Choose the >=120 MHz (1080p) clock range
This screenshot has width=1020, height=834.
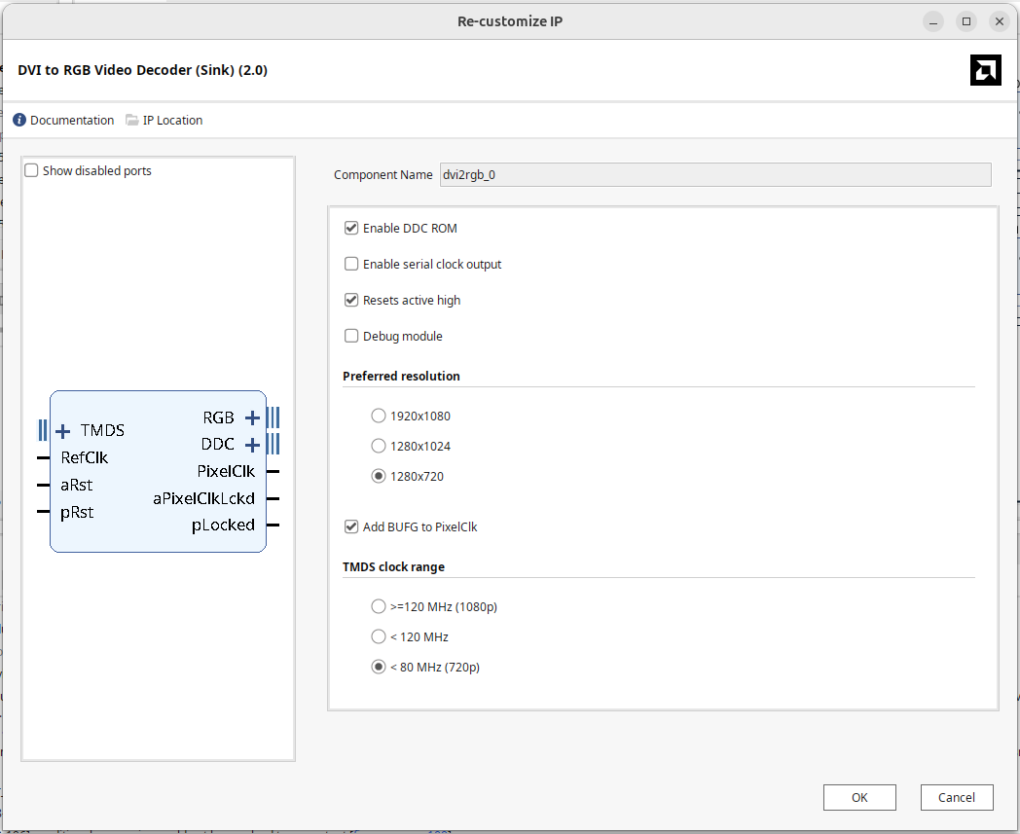(379, 607)
